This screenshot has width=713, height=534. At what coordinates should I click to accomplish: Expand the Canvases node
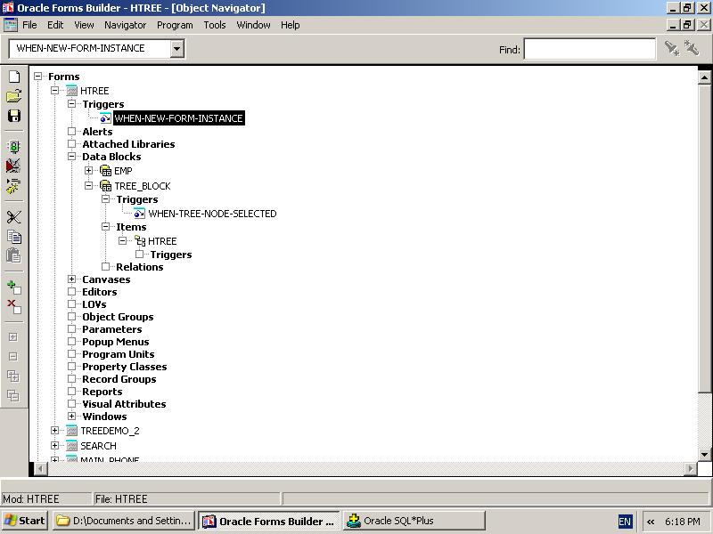click(x=72, y=279)
